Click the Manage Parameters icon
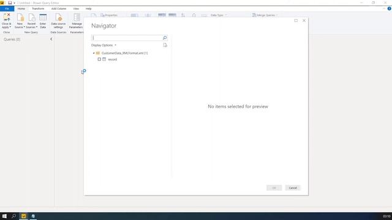The image size is (392, 220). click(77, 18)
